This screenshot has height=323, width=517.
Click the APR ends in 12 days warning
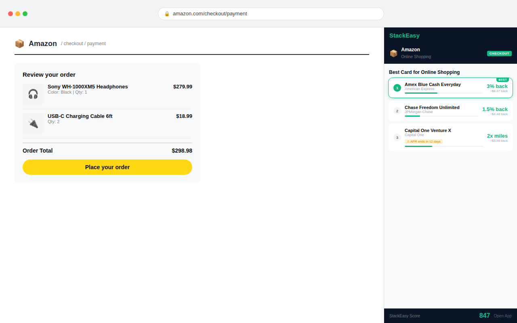coord(424,142)
